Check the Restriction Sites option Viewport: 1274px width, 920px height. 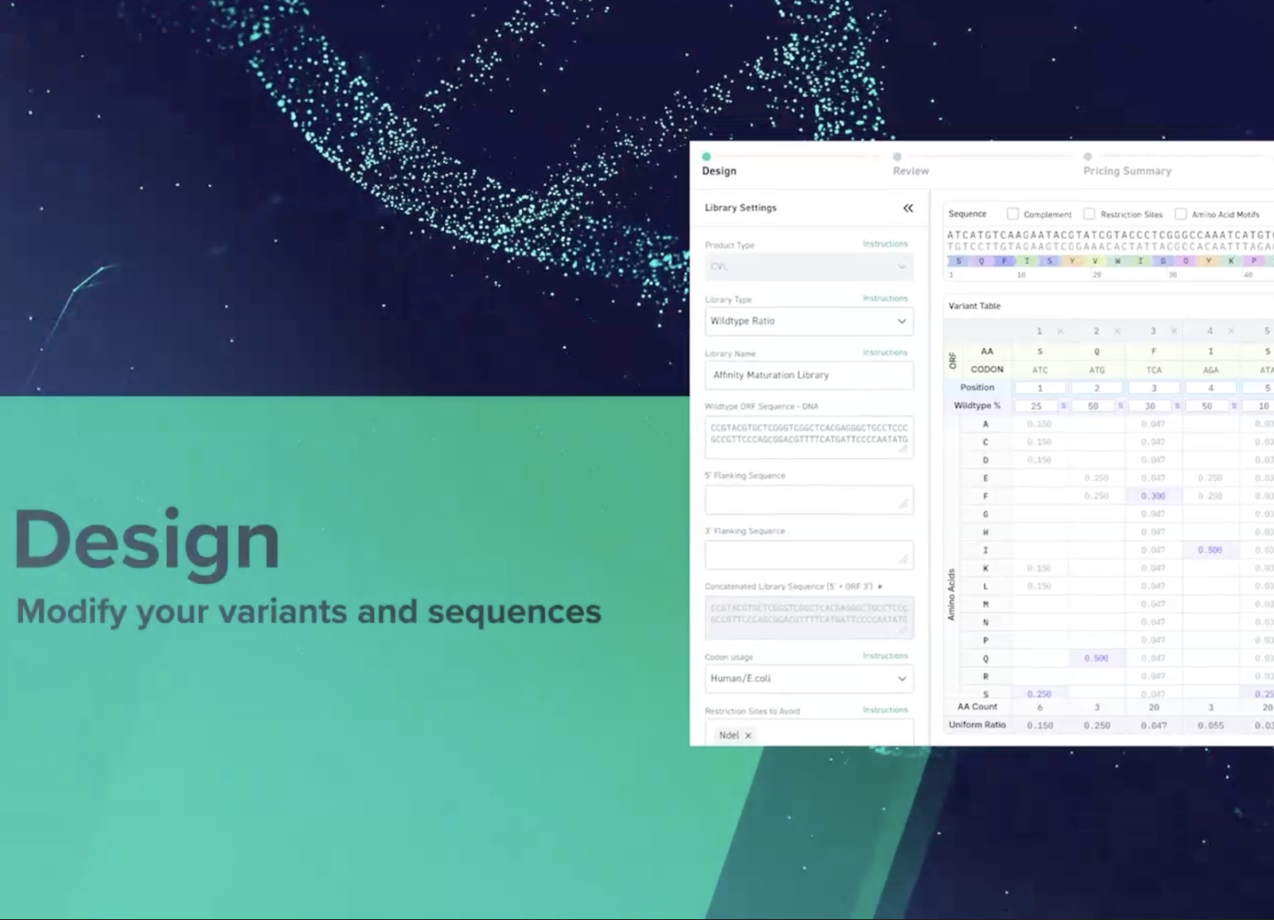click(x=1089, y=213)
